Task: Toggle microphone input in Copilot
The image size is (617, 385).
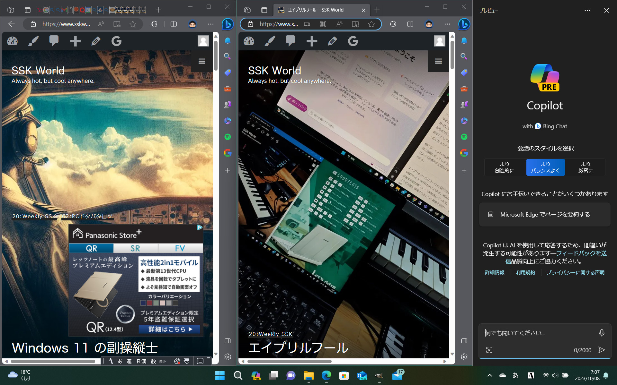Action: (x=602, y=333)
